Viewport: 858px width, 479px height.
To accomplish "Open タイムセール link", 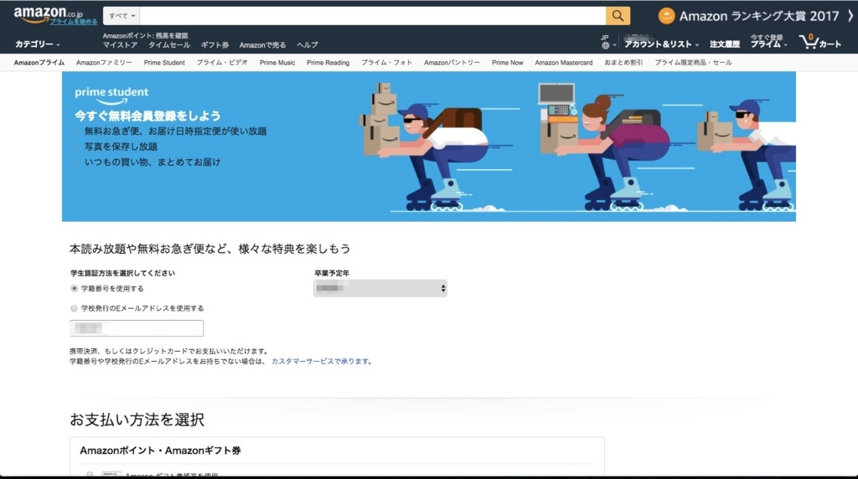I will 169,45.
